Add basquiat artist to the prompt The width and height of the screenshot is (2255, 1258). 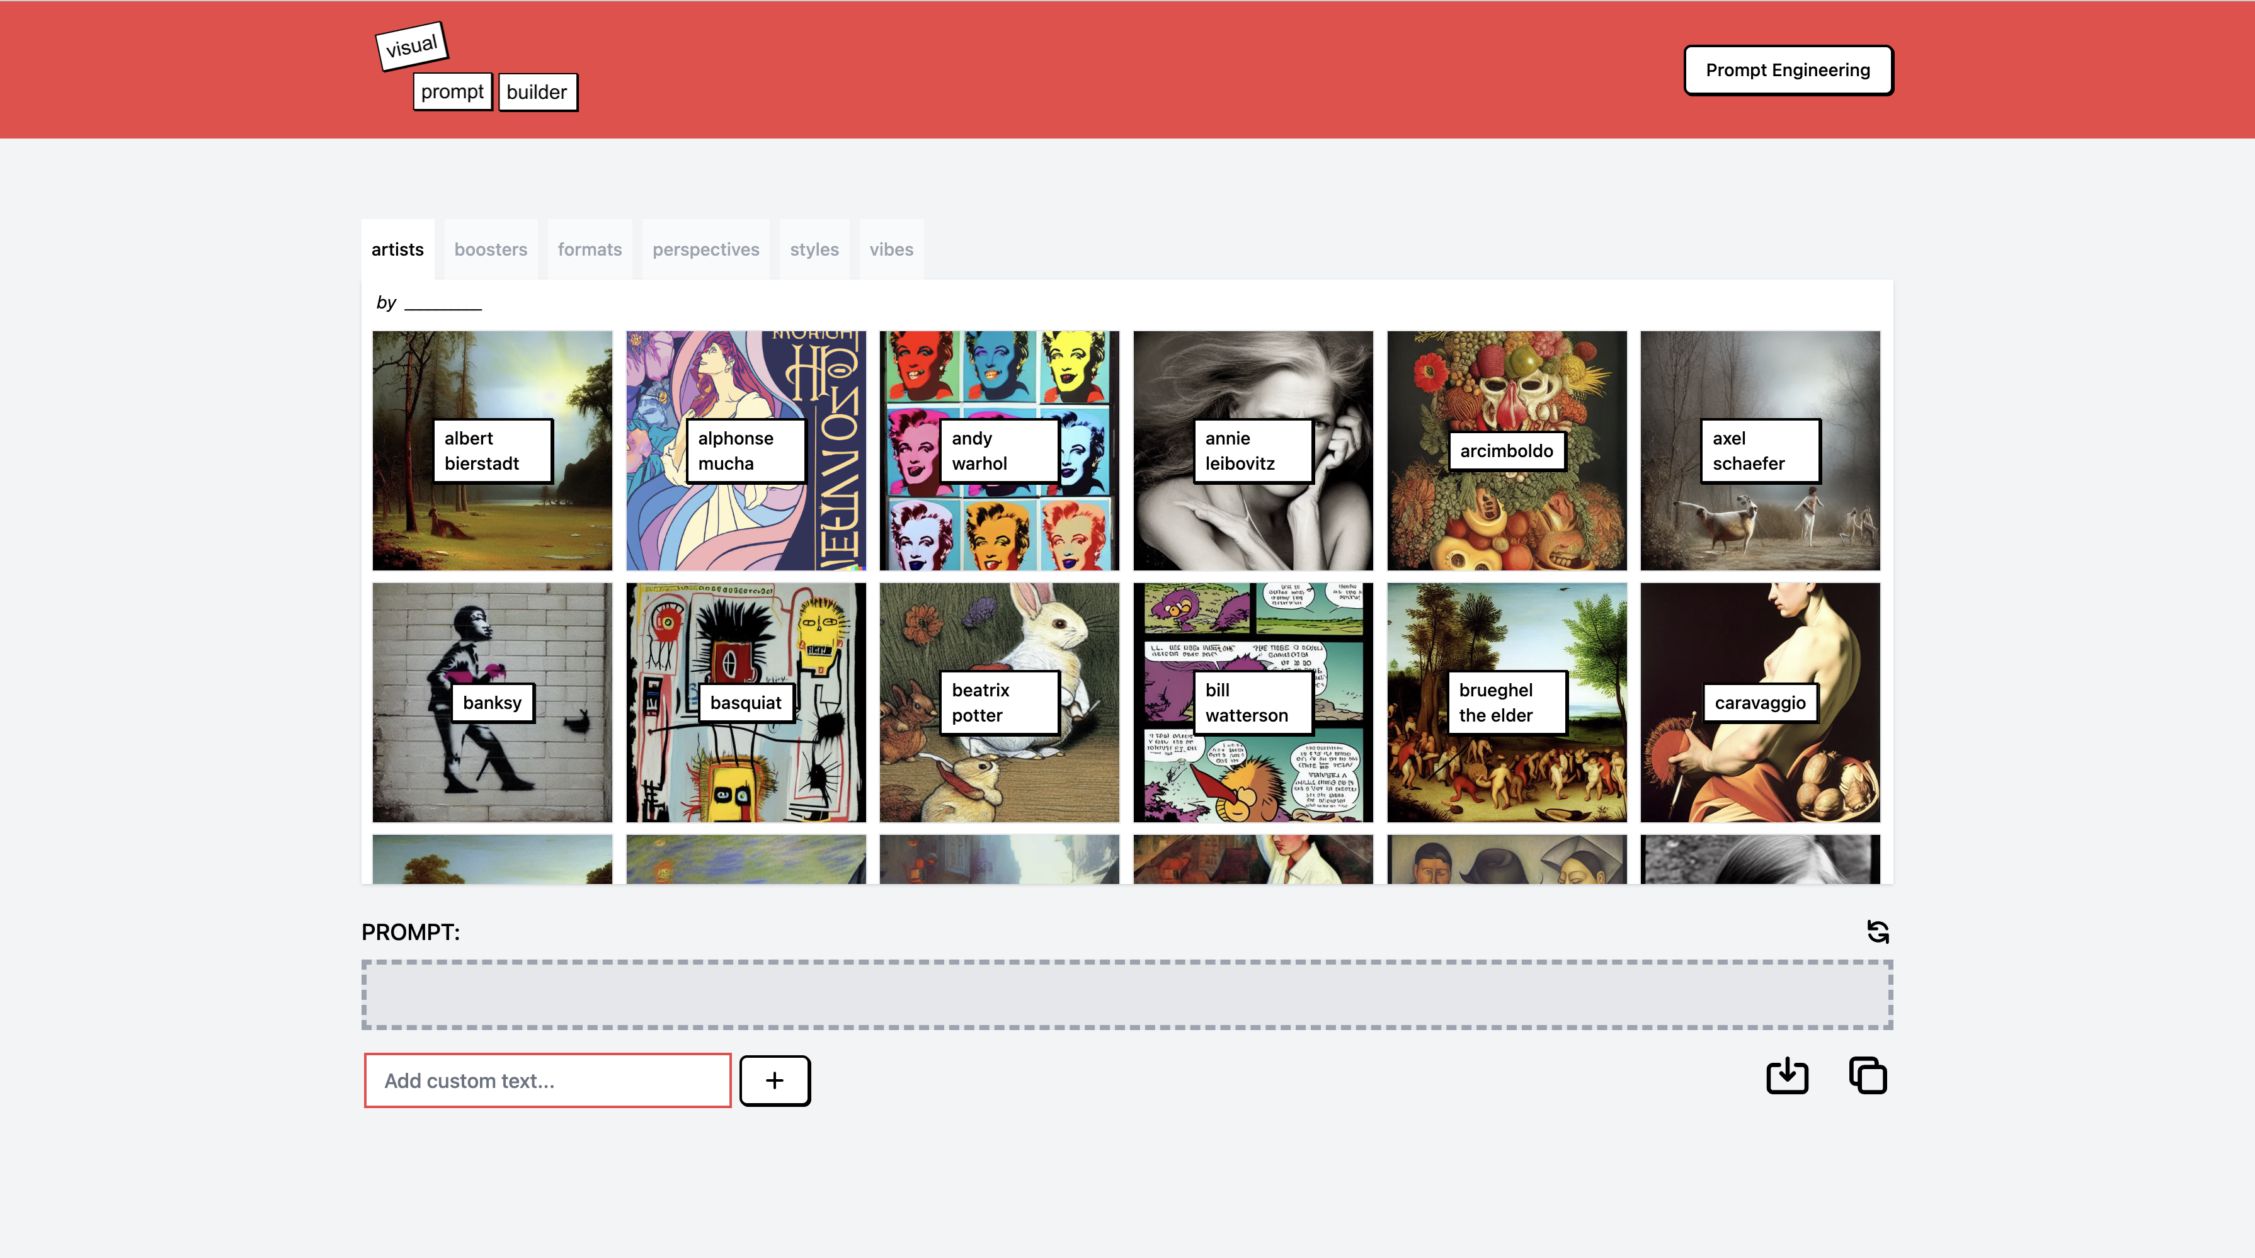tap(746, 703)
